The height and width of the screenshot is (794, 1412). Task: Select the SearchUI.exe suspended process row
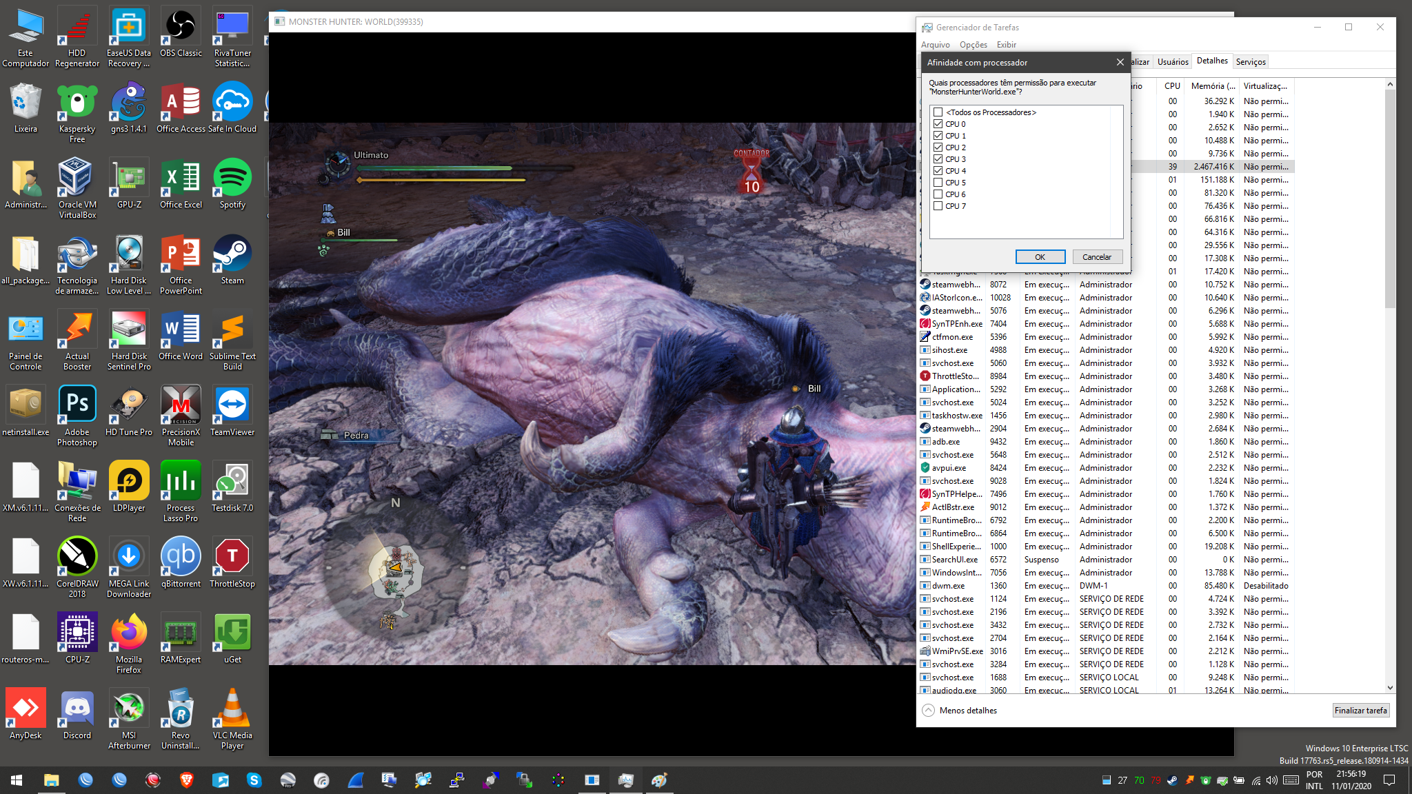coord(1107,560)
